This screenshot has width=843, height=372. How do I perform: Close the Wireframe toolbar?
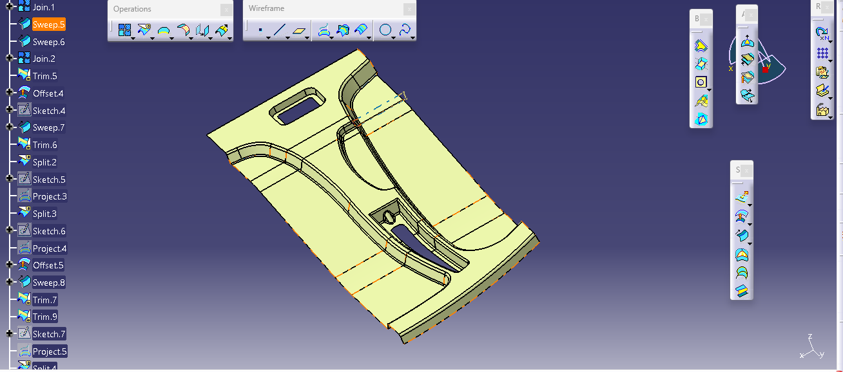(409, 9)
